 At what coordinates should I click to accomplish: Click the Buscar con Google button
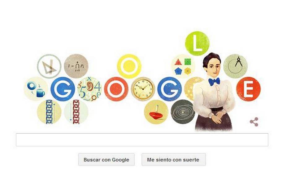tap(106, 159)
